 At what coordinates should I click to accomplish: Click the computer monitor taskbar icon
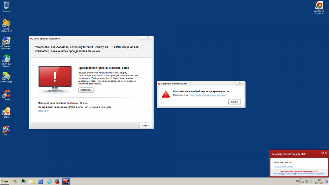(23, 181)
